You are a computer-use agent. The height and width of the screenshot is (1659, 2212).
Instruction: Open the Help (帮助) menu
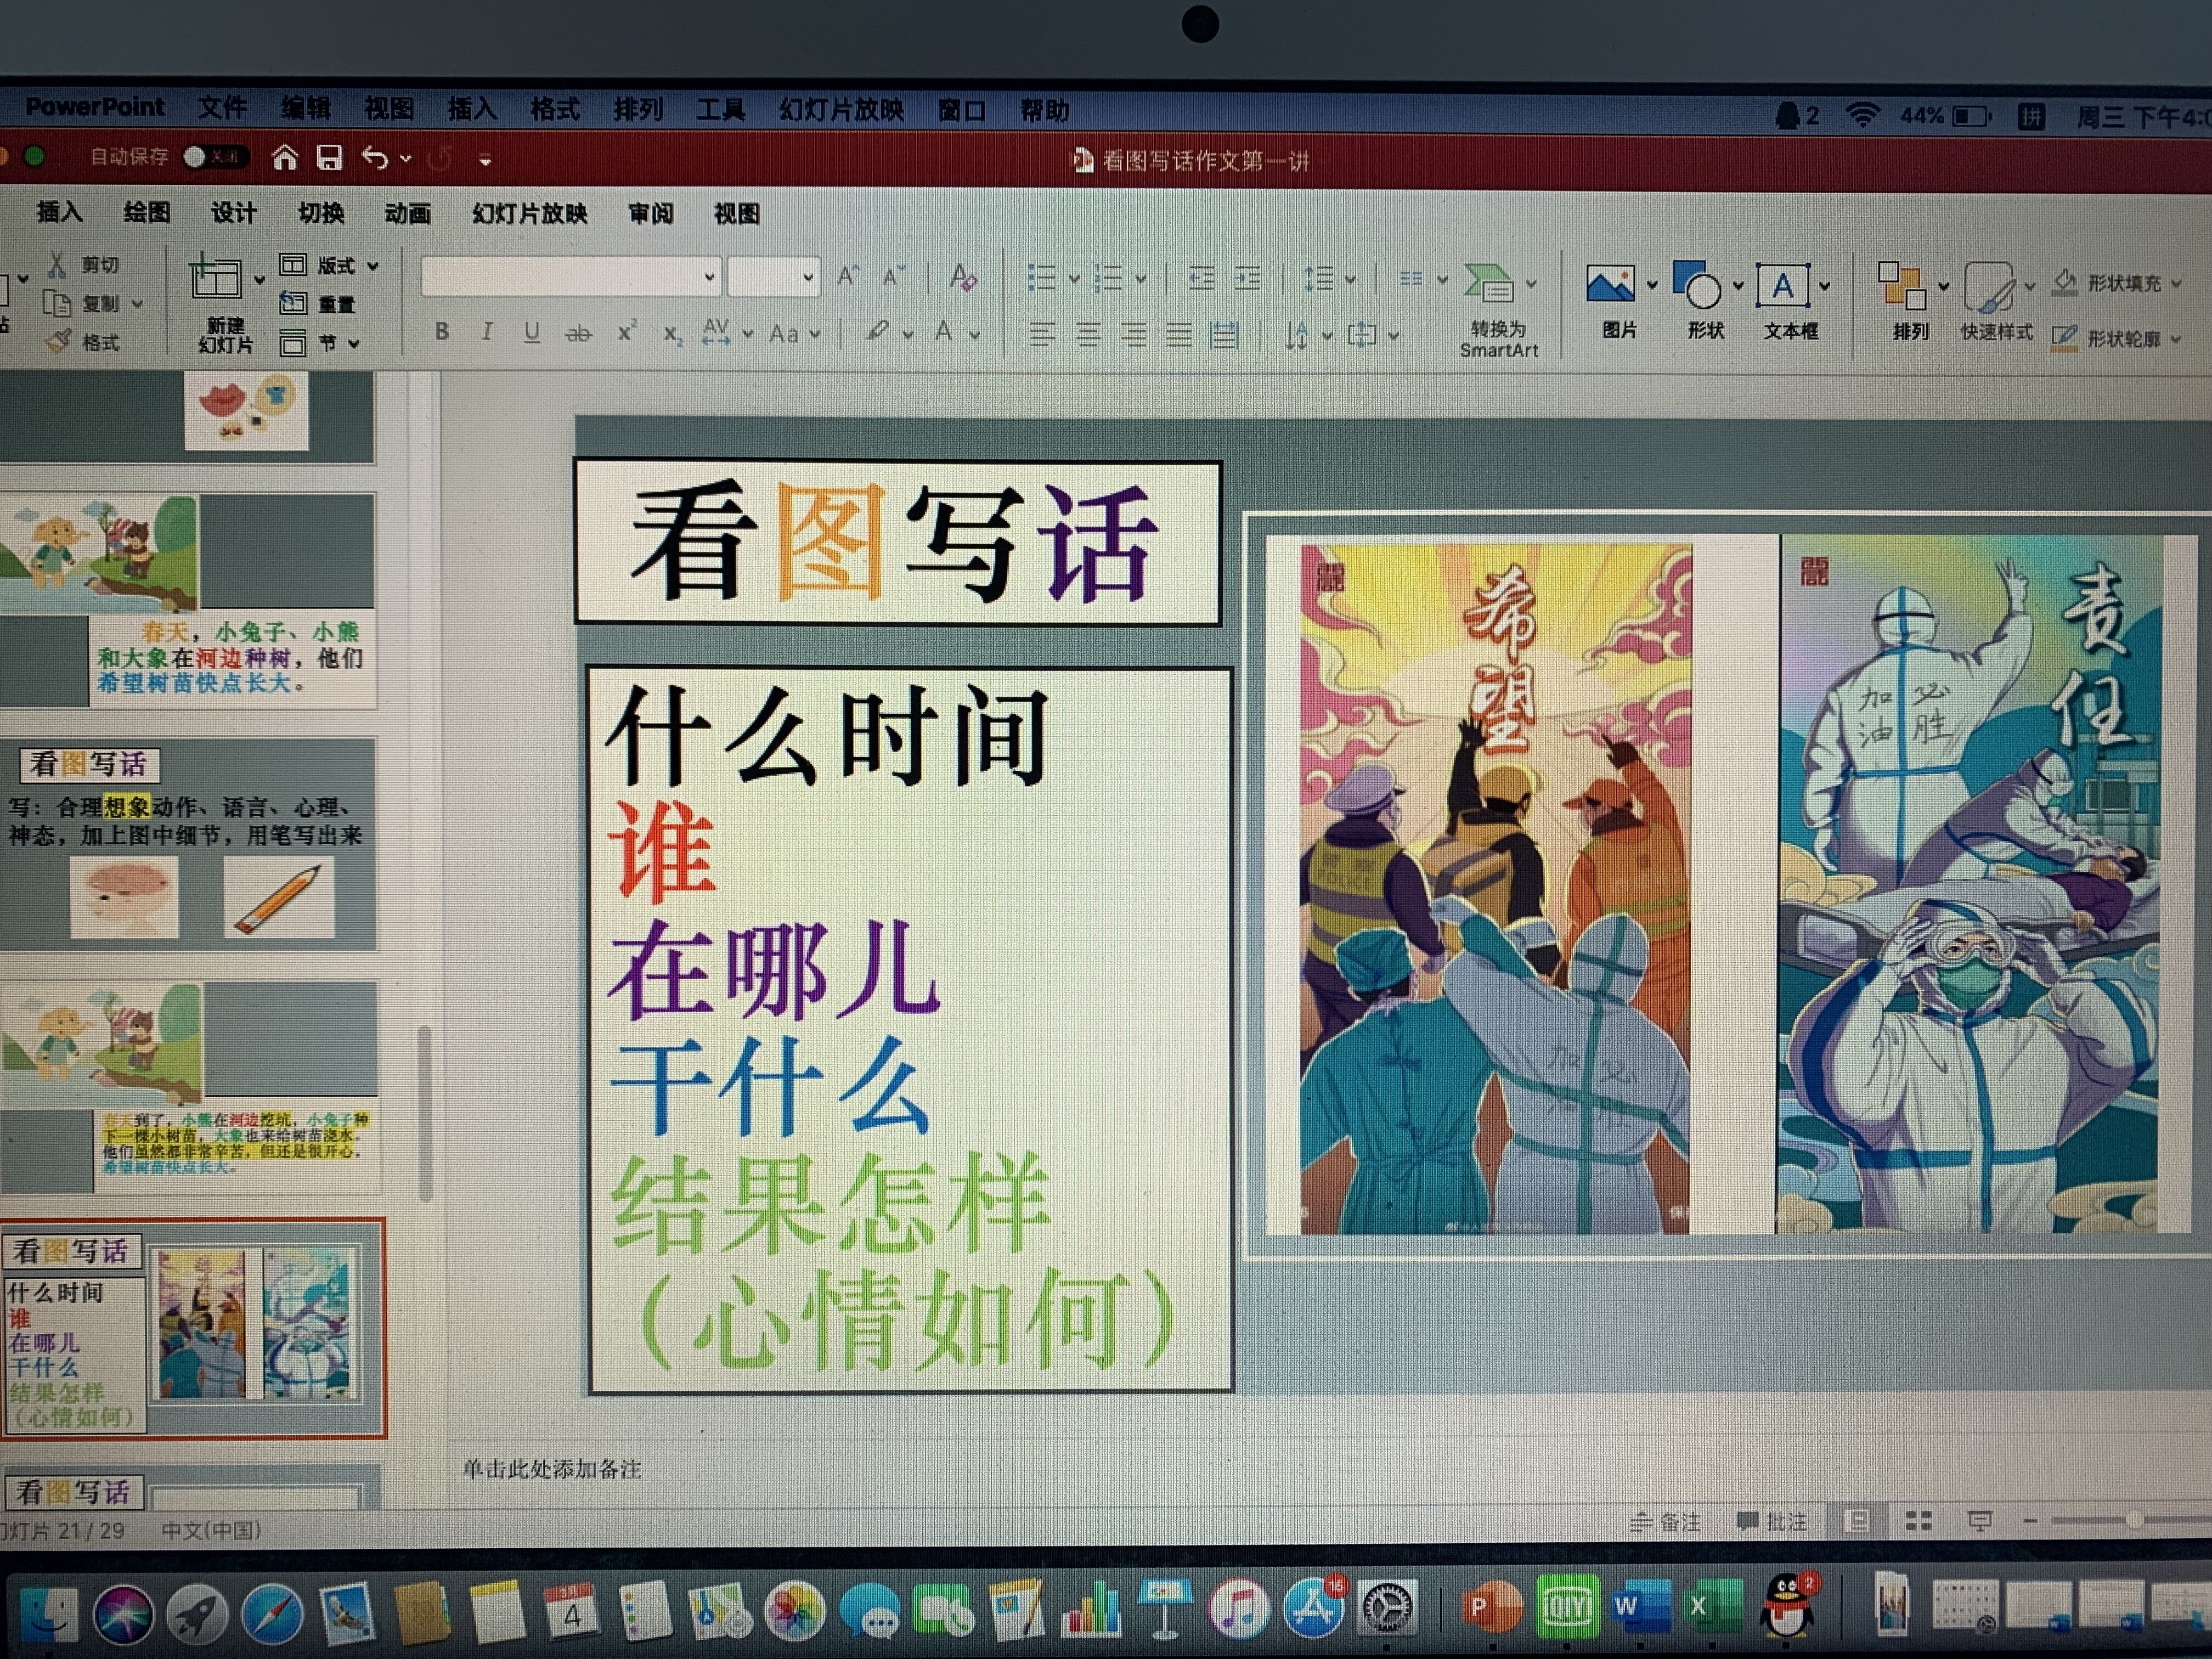(1044, 110)
